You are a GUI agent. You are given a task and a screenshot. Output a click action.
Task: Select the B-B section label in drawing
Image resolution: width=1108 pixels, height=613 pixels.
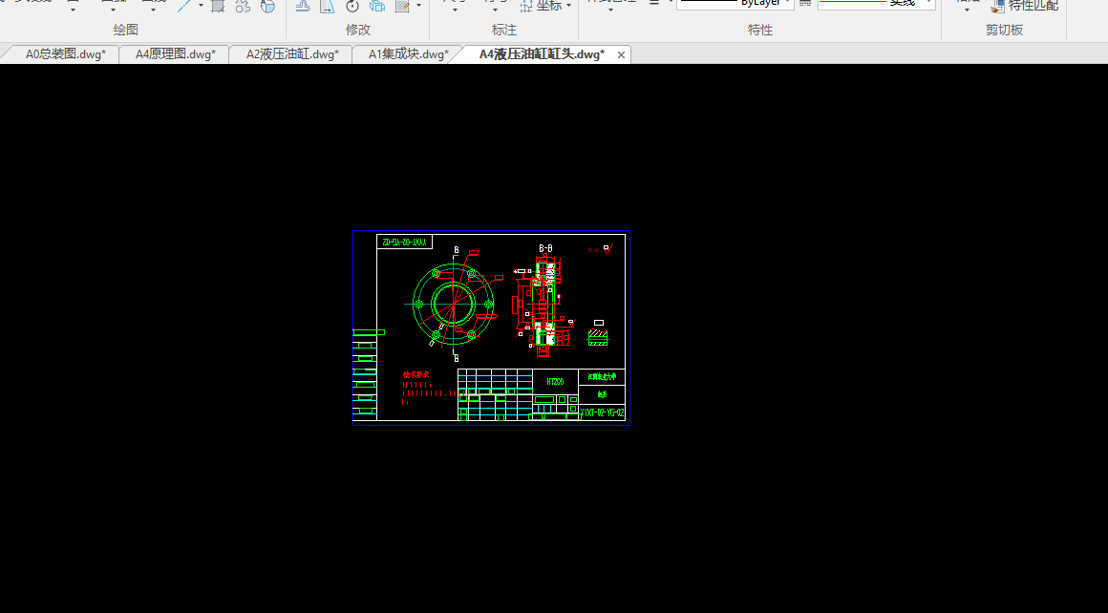[545, 248]
